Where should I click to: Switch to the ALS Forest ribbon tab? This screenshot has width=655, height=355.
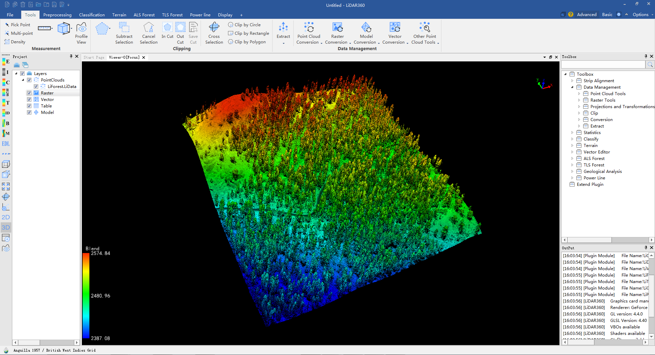pos(144,15)
